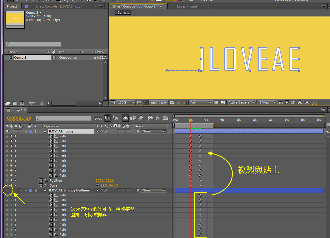Toggle Live Update in the timeline

108,118
